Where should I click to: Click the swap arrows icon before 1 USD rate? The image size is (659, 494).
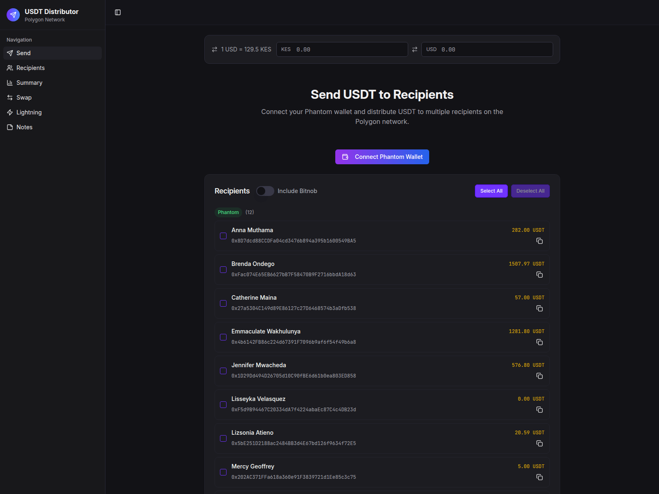(215, 49)
